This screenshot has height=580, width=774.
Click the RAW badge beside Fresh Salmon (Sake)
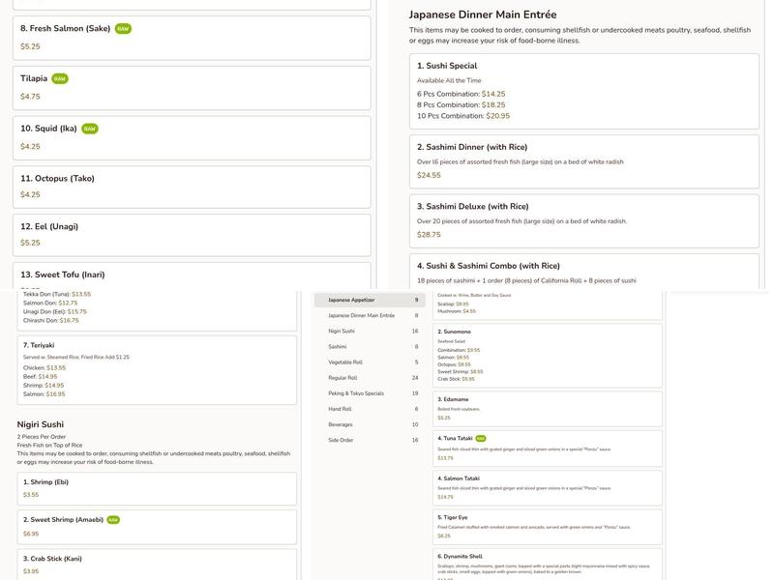(123, 29)
